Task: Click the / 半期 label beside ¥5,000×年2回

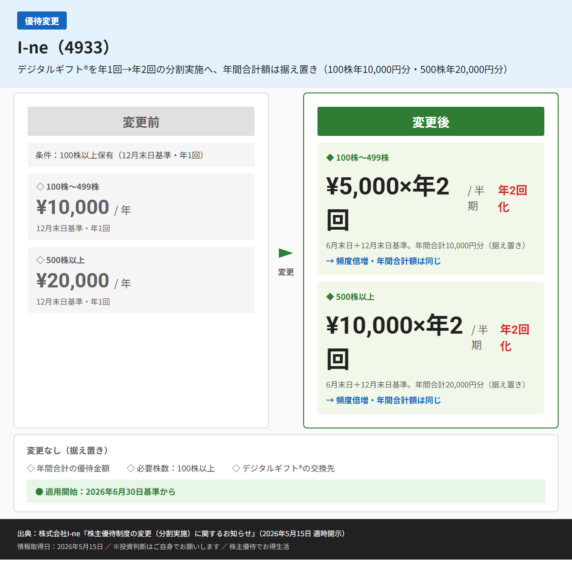Action: pos(476,198)
